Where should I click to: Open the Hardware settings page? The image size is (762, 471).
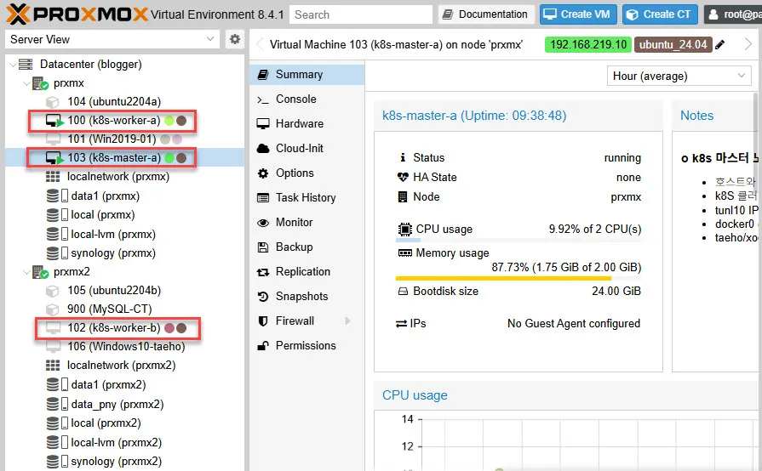[299, 124]
